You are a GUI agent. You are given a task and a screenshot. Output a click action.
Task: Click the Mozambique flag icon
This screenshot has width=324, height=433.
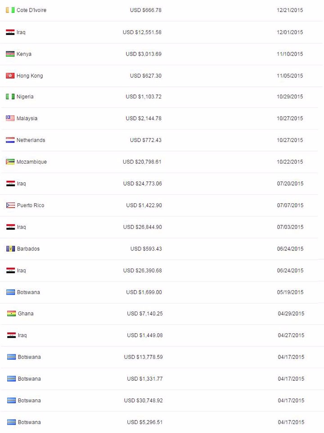tap(10, 162)
